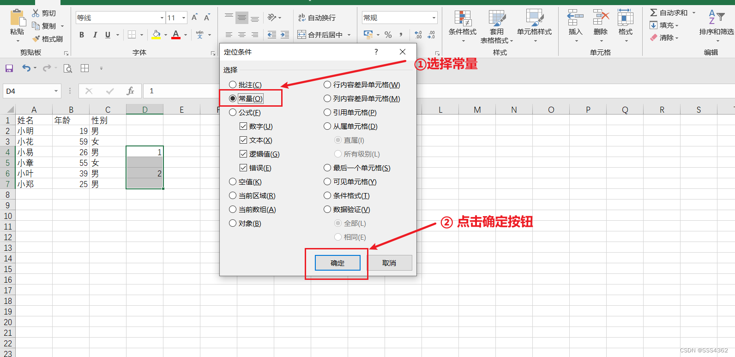Click the decrease indent icon
Viewport: 735px width, 357px height.
click(x=272, y=35)
